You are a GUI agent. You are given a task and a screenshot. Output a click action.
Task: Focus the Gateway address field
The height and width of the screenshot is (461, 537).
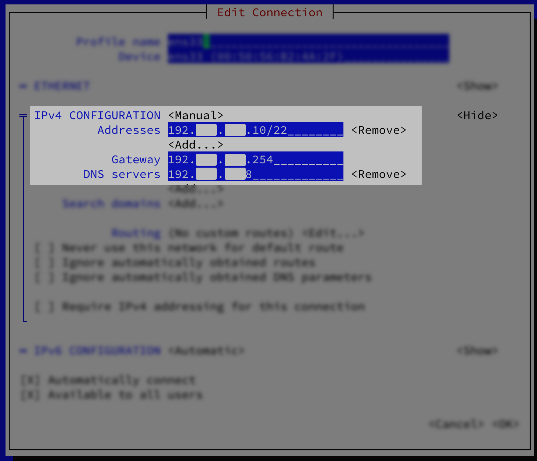pyautogui.click(x=255, y=160)
